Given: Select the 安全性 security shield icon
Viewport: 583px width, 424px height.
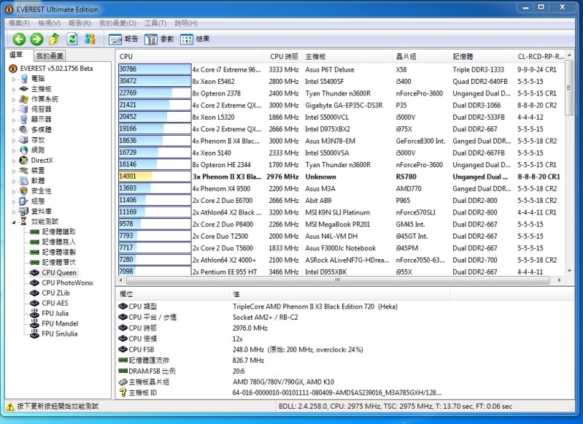Looking at the screenshot, I should click(x=24, y=190).
